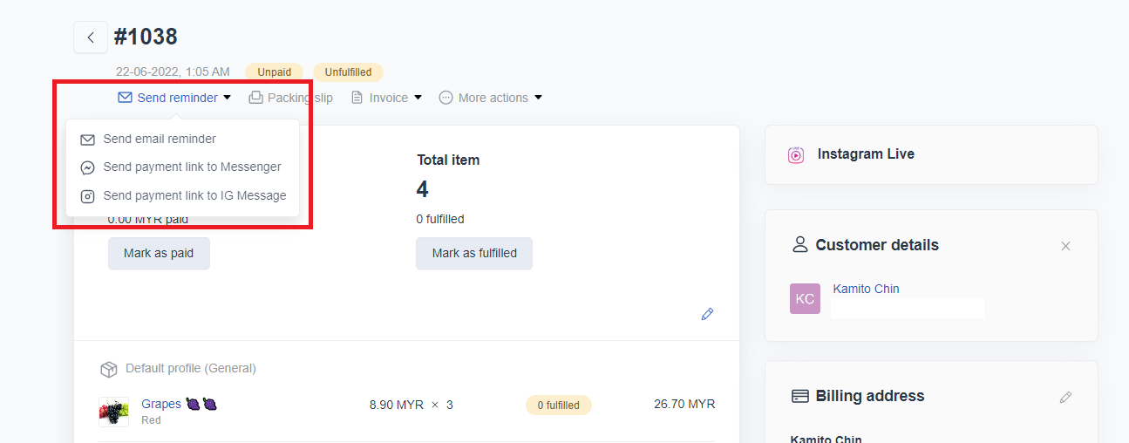Select the Total item heading
1129x443 pixels.
(448, 160)
